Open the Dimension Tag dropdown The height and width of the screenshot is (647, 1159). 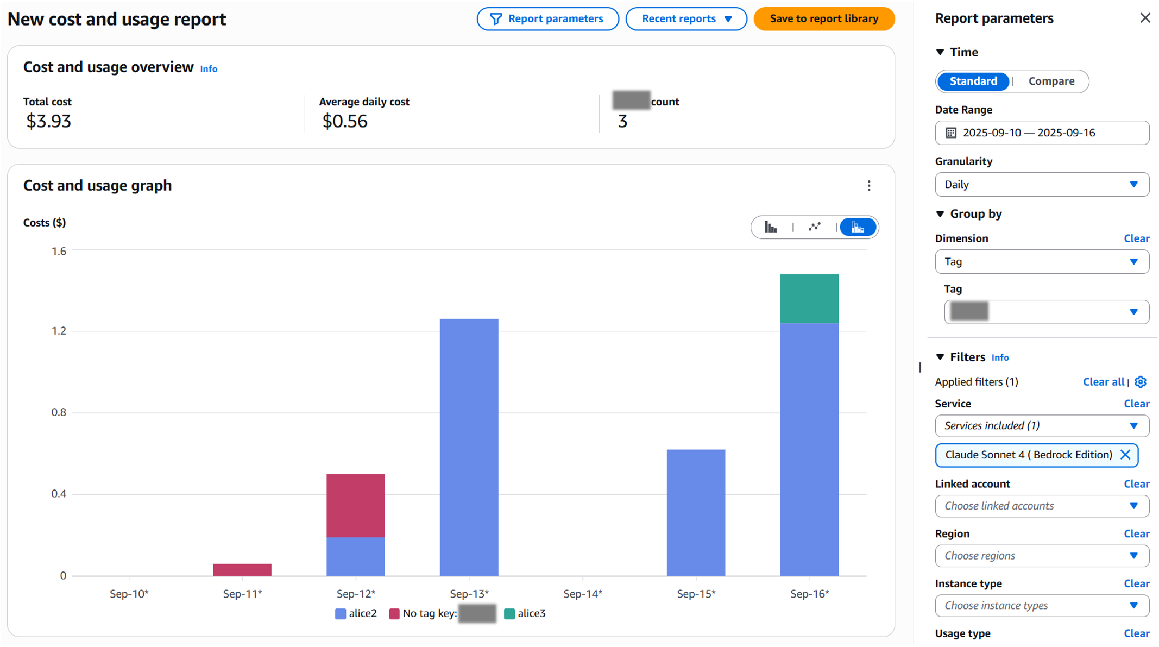1041,262
